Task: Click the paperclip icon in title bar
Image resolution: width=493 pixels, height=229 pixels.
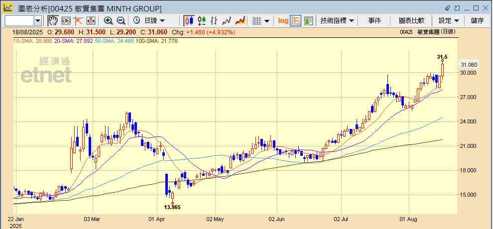Action: click(448, 8)
